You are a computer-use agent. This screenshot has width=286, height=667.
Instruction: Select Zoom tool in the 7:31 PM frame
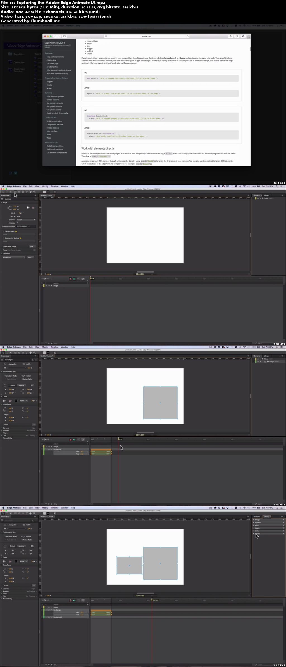pyautogui.click(x=34, y=192)
